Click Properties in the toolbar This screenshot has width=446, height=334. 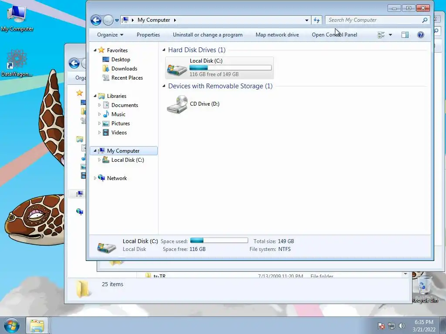click(148, 35)
